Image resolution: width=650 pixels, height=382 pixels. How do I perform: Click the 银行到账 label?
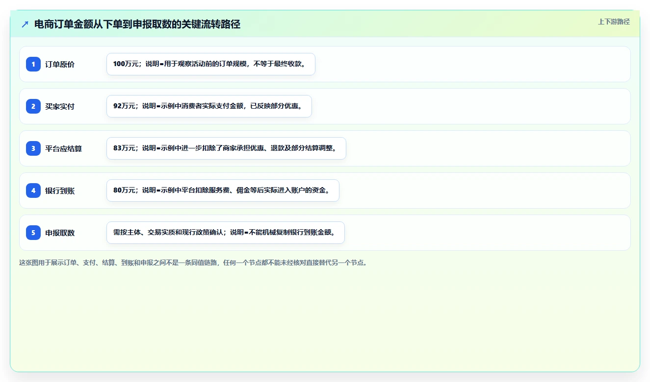[60, 191]
